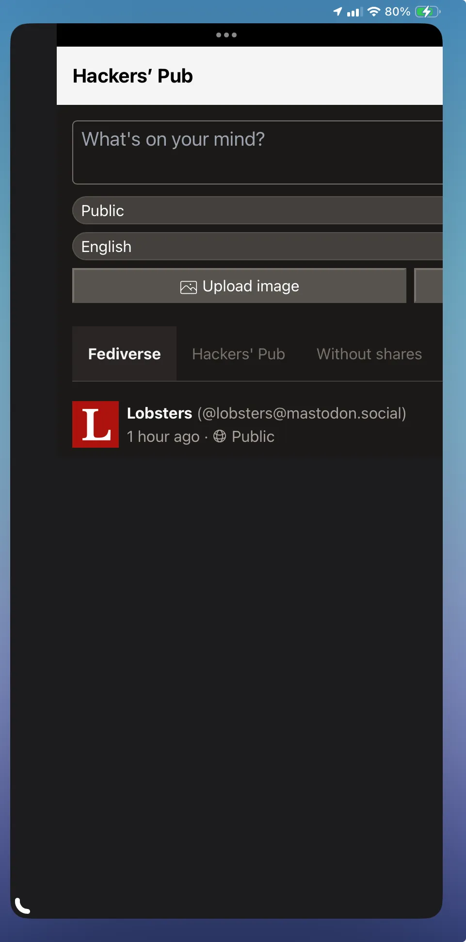Tap the cellular signal bars icon
This screenshot has width=466, height=942.
coord(354,12)
